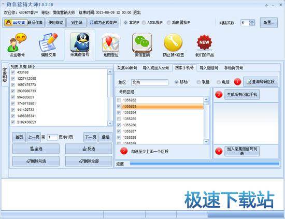Screen dimensions: 285x219
Task: Toggle checkbox for segment 1355284
Action: click(119, 112)
